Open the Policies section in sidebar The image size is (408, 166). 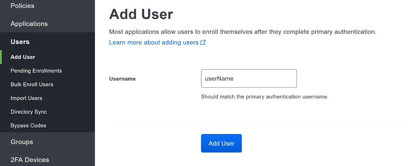coord(22,6)
